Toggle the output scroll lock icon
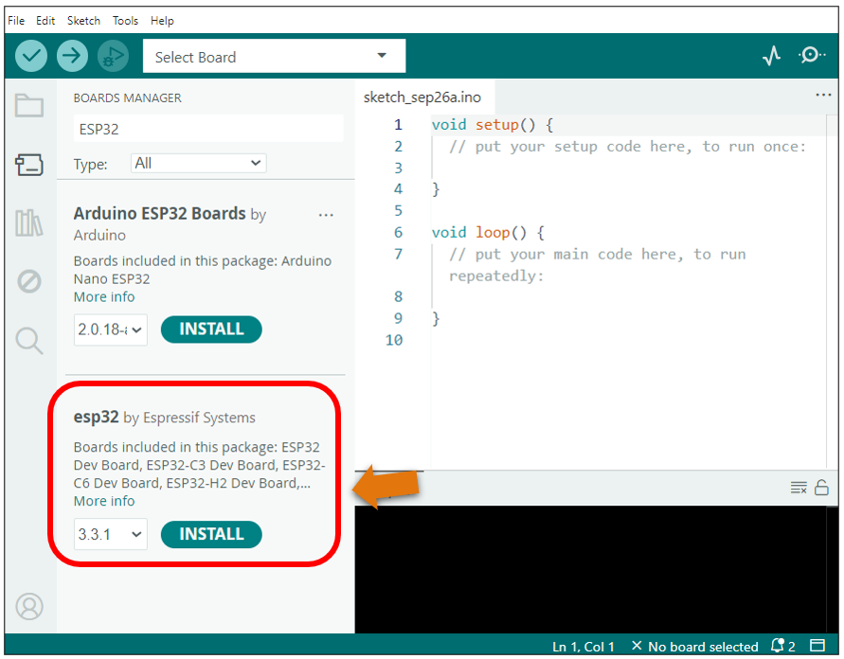Image resolution: width=844 pixels, height=659 pixels. (821, 488)
